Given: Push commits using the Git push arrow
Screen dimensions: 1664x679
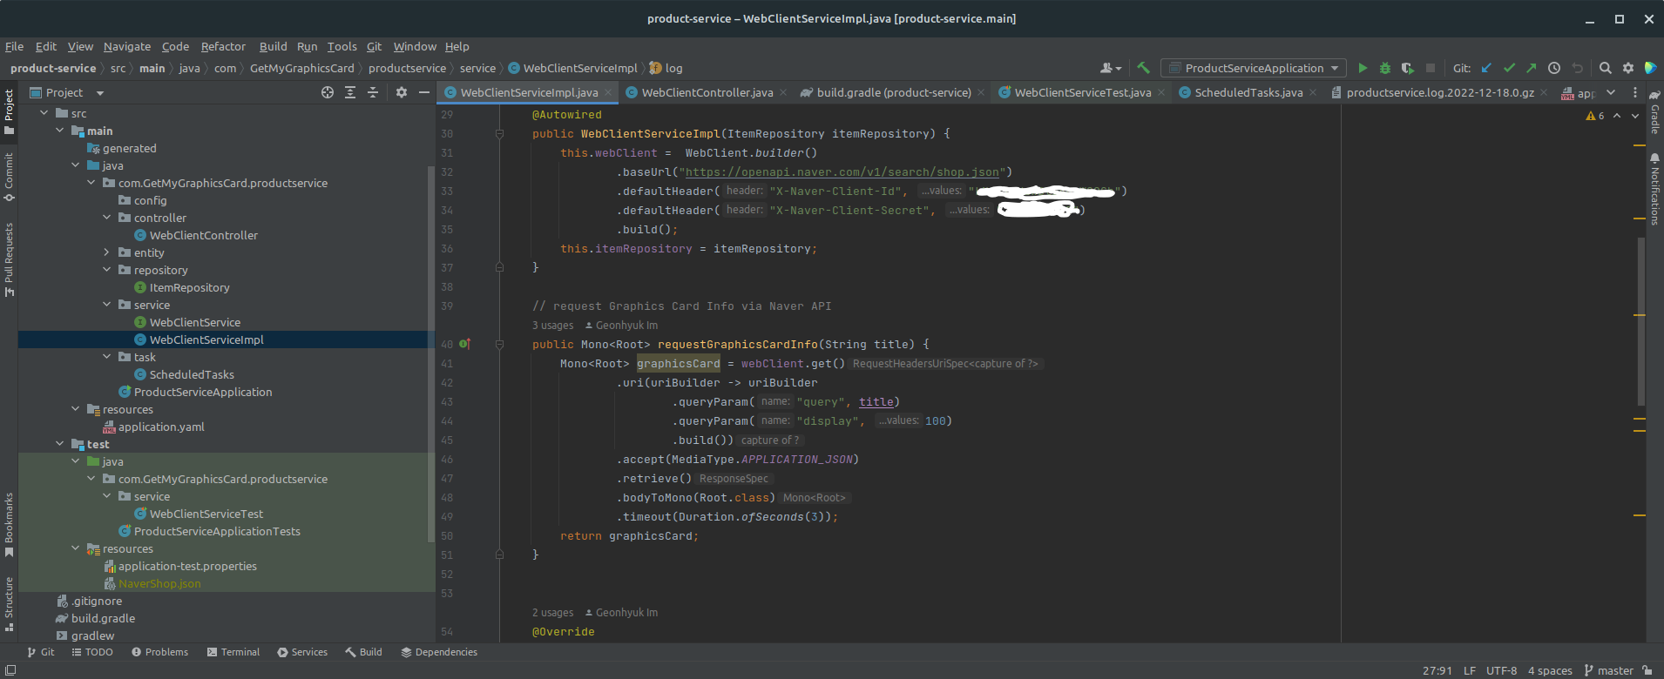Looking at the screenshot, I should [1531, 68].
